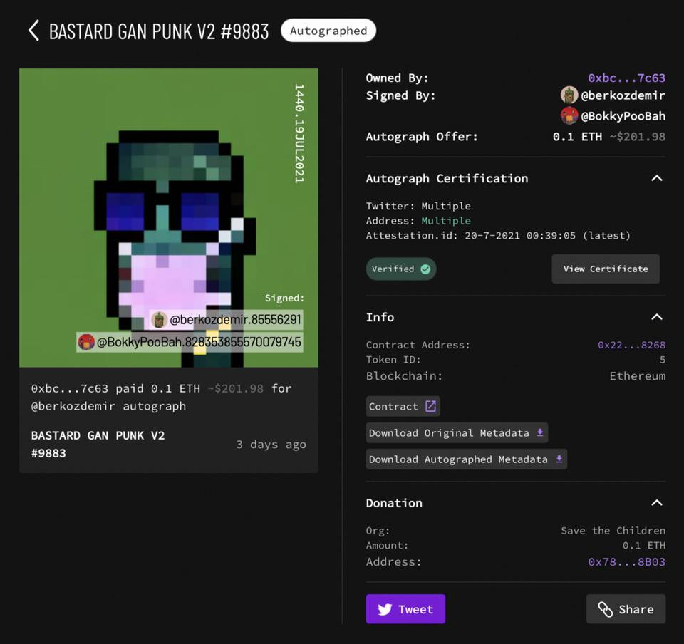Viewport: 684px width, 644px height.
Task: Click the BokkyPooBah avatar next to Signed By
Action: click(x=569, y=116)
